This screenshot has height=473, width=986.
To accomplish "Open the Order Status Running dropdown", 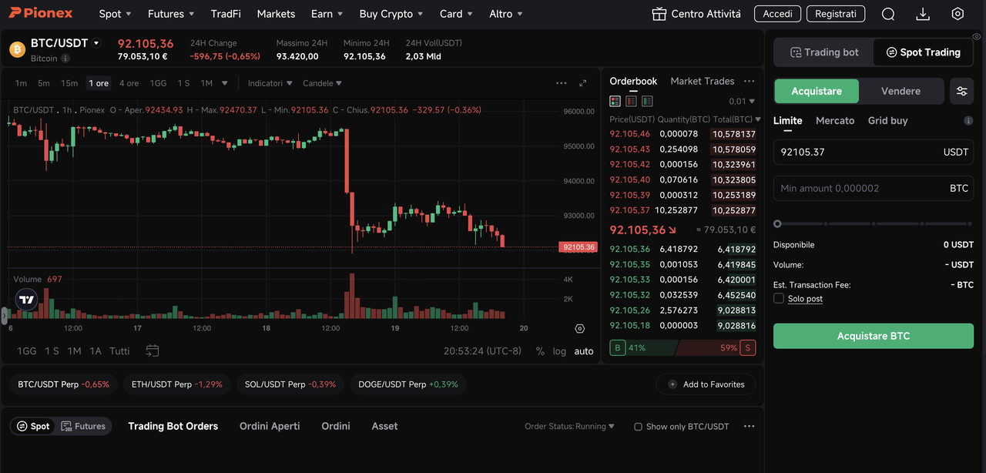I will click(569, 427).
